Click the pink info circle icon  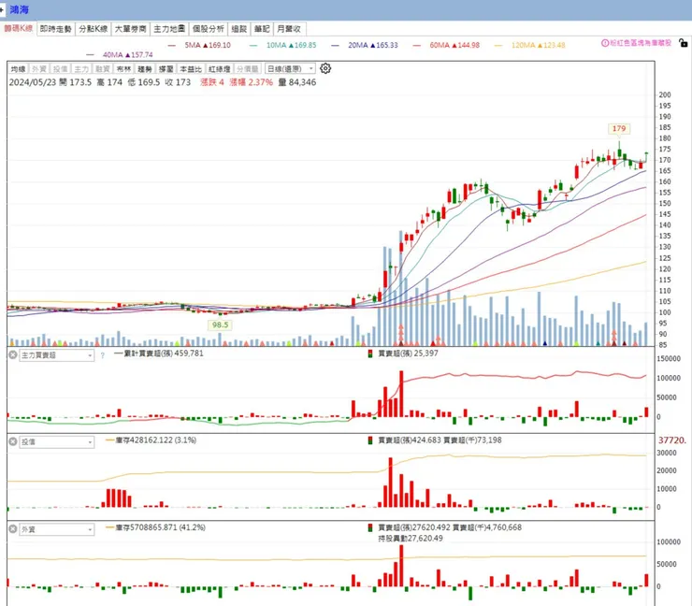point(605,43)
